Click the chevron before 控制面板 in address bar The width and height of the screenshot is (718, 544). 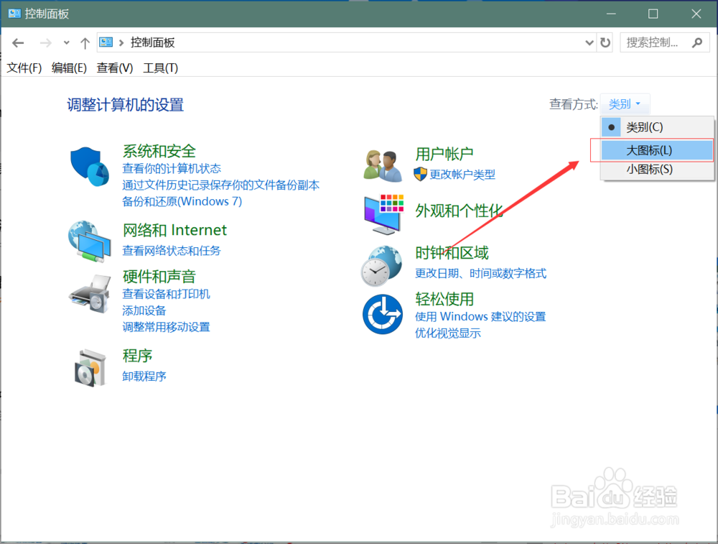pyautogui.click(x=121, y=42)
